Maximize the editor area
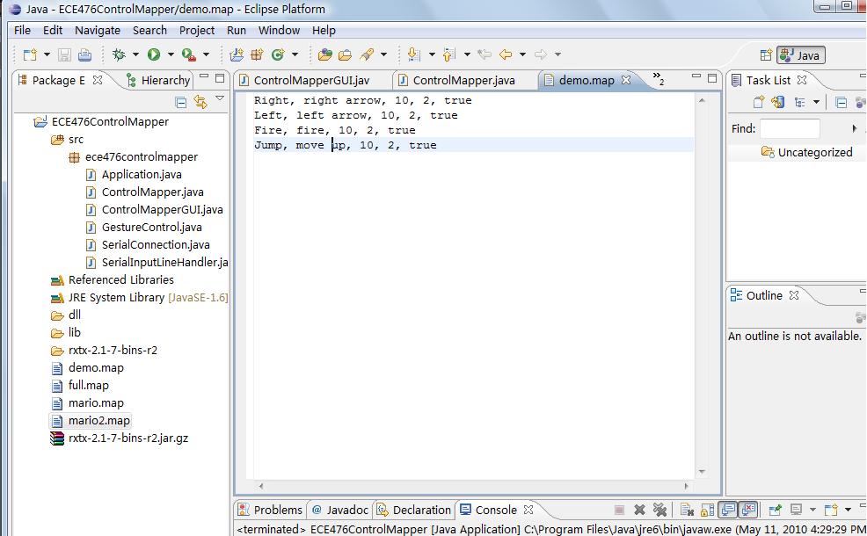Image resolution: width=867 pixels, height=536 pixels. pos(712,78)
